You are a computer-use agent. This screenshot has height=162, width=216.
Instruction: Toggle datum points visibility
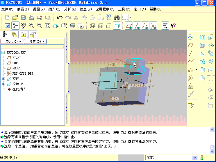[145, 26]
